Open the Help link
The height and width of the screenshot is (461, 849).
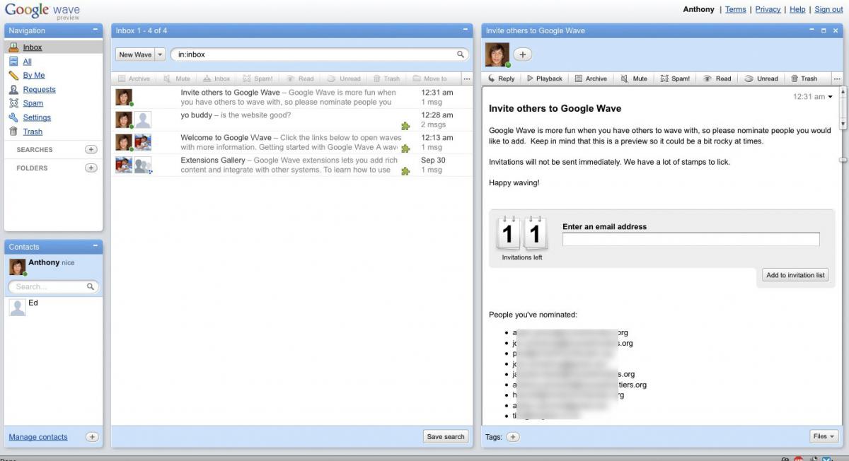[797, 9]
